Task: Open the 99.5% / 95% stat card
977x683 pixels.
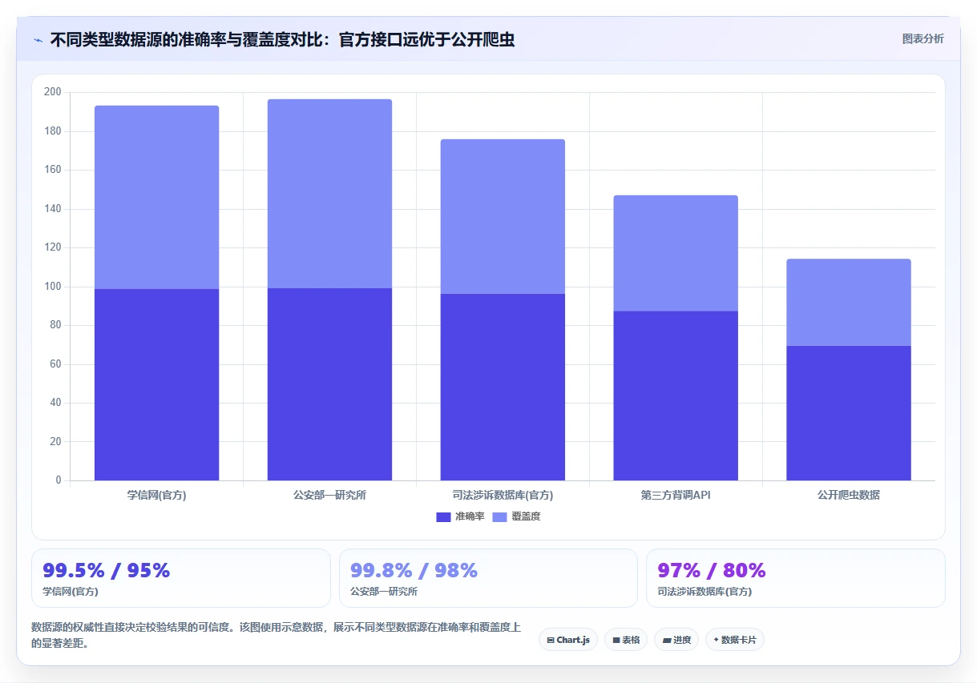Action: pyautogui.click(x=181, y=578)
